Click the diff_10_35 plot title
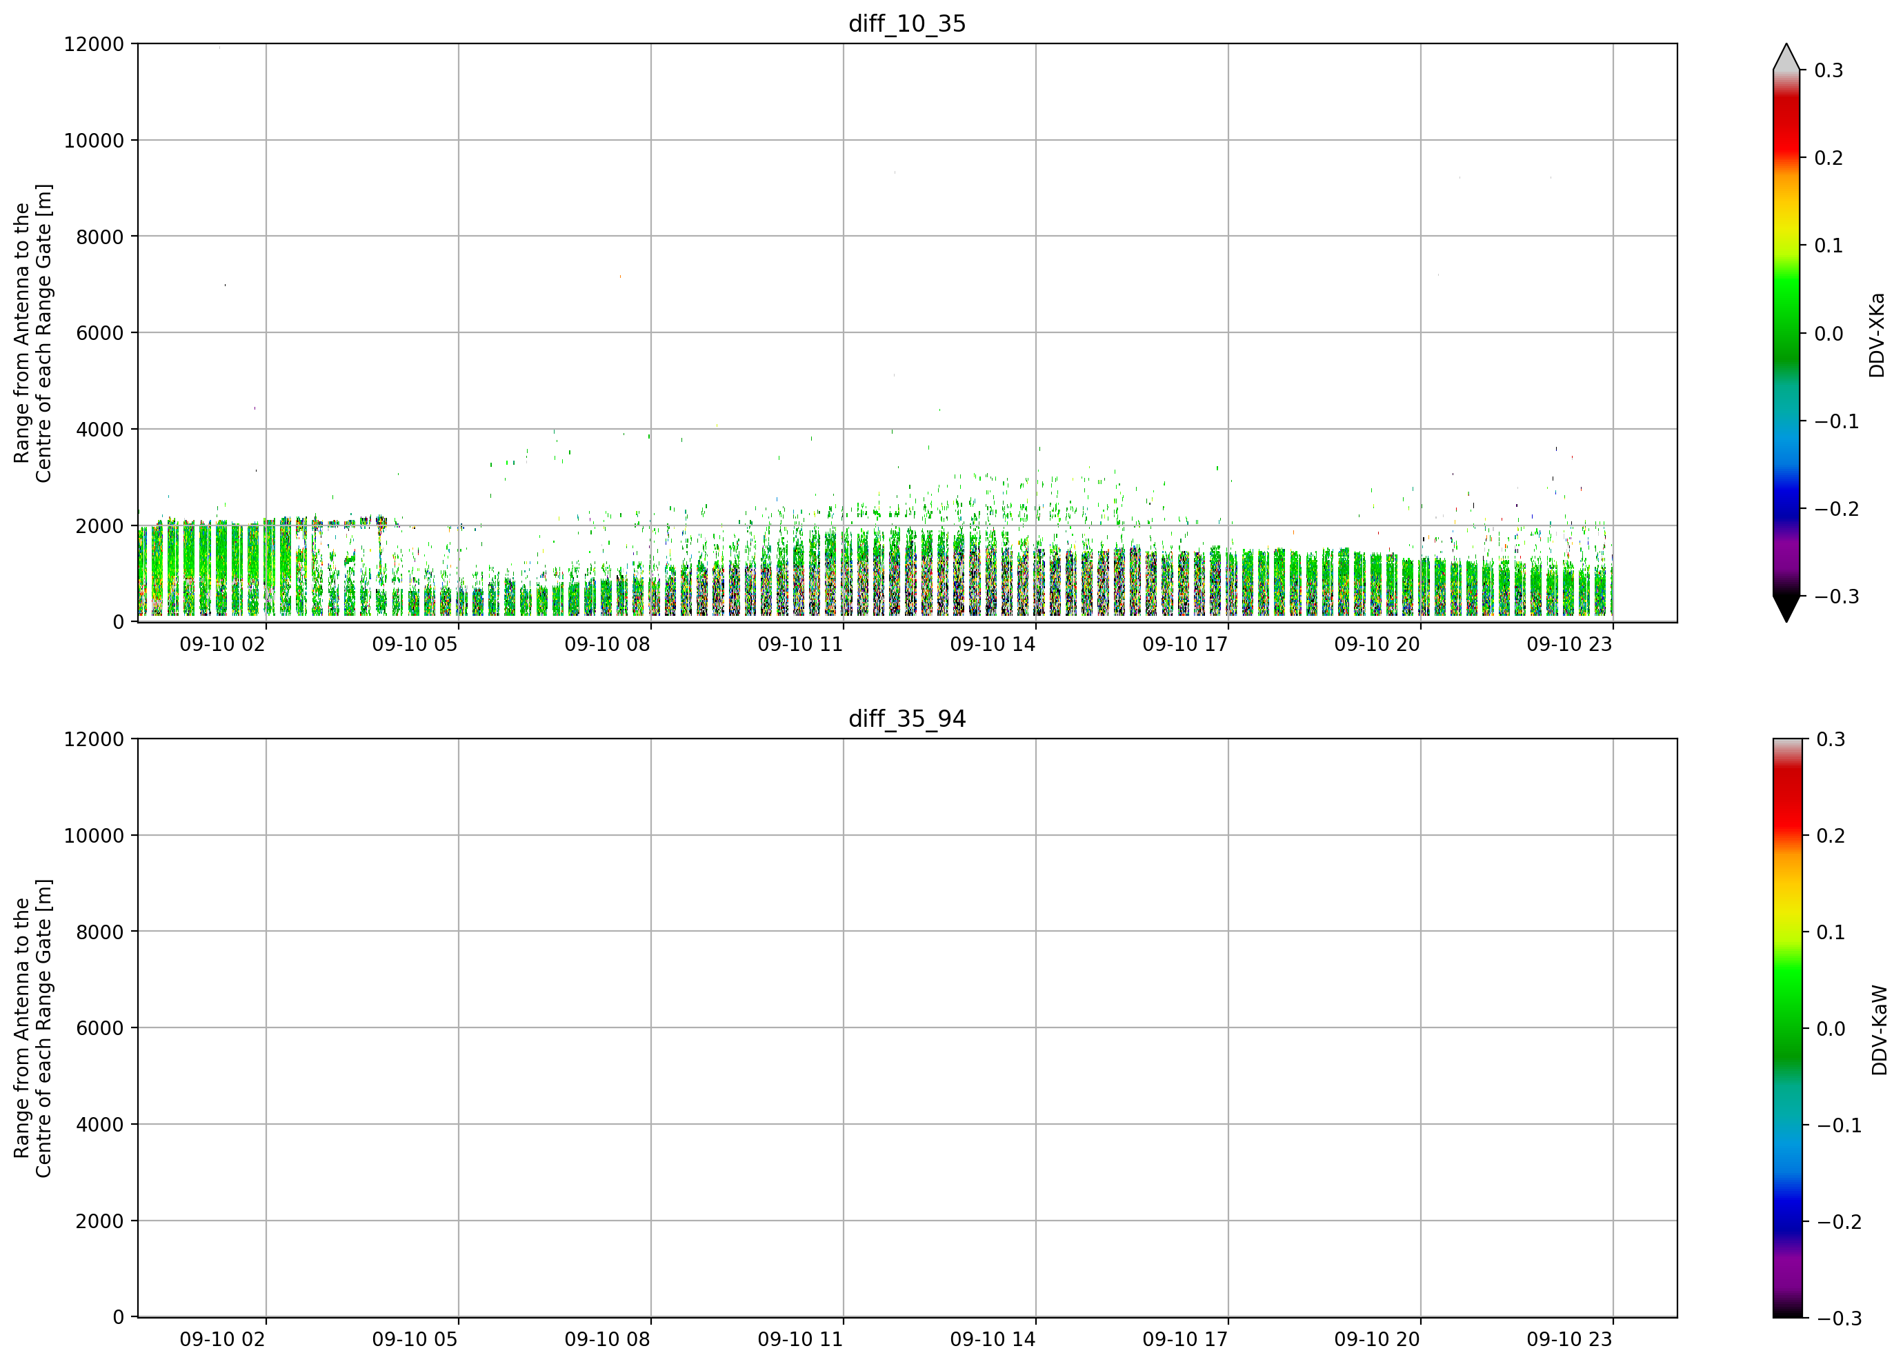Image resolution: width=1903 pixels, height=1364 pixels. pyautogui.click(x=907, y=23)
